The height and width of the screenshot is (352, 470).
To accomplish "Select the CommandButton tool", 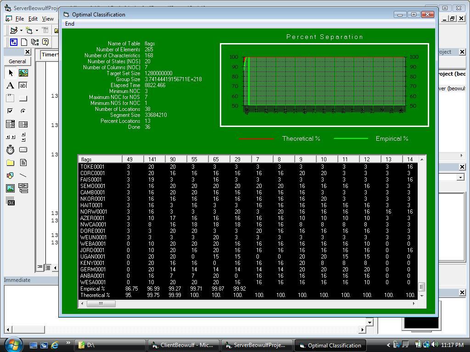I will coord(23,98).
